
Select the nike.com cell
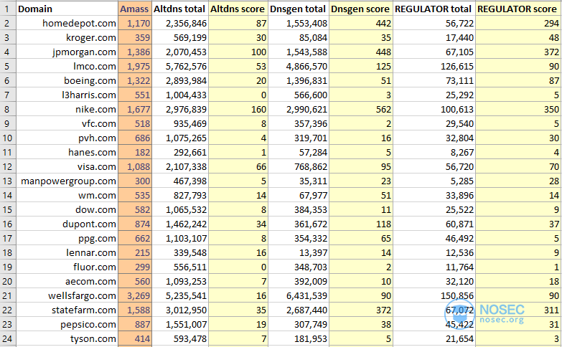coord(67,109)
